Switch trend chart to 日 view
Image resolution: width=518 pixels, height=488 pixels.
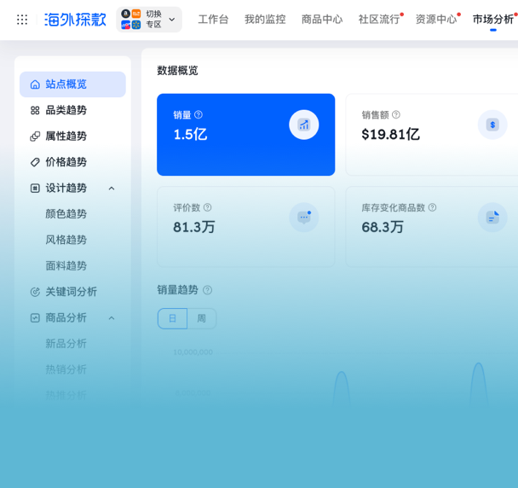[172, 318]
